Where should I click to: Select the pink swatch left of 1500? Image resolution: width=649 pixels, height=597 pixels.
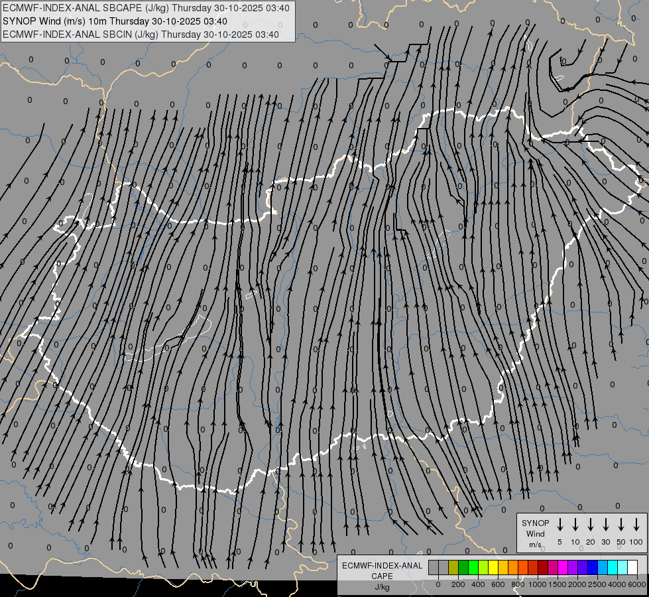(x=553, y=567)
